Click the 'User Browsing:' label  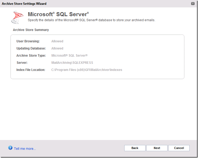click(x=28, y=41)
